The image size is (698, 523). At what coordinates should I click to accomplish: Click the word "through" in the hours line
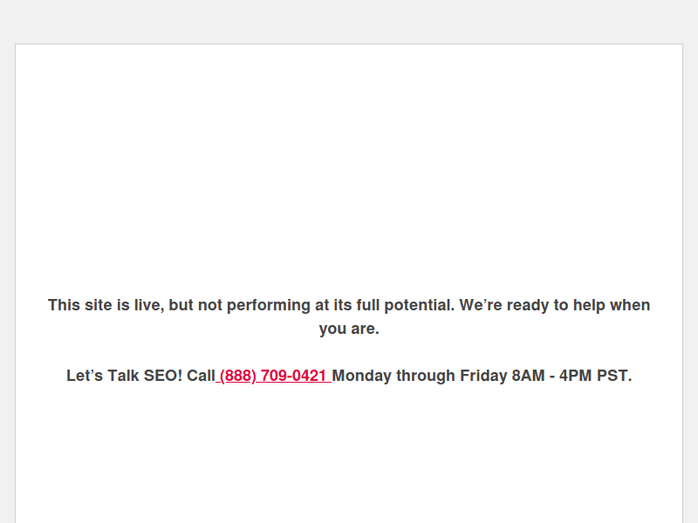(x=426, y=376)
